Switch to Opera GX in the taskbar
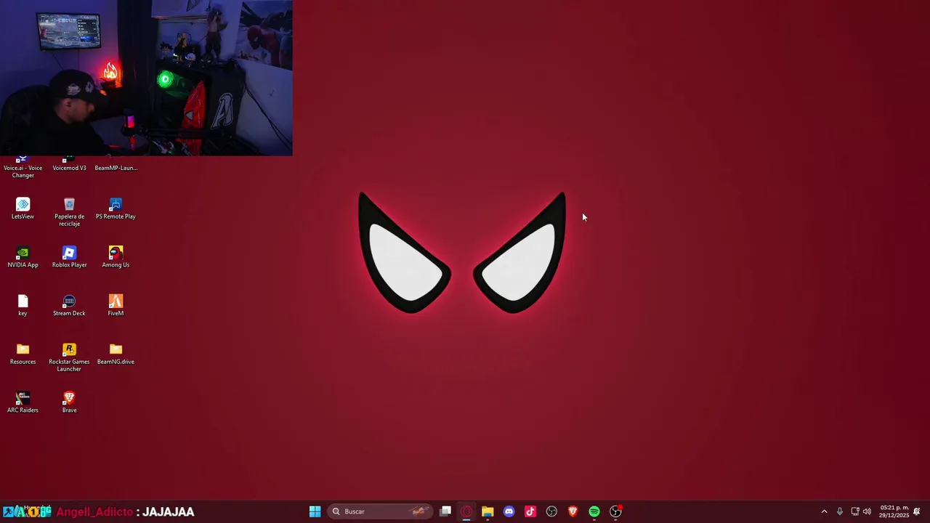This screenshot has width=930, height=523. click(466, 511)
